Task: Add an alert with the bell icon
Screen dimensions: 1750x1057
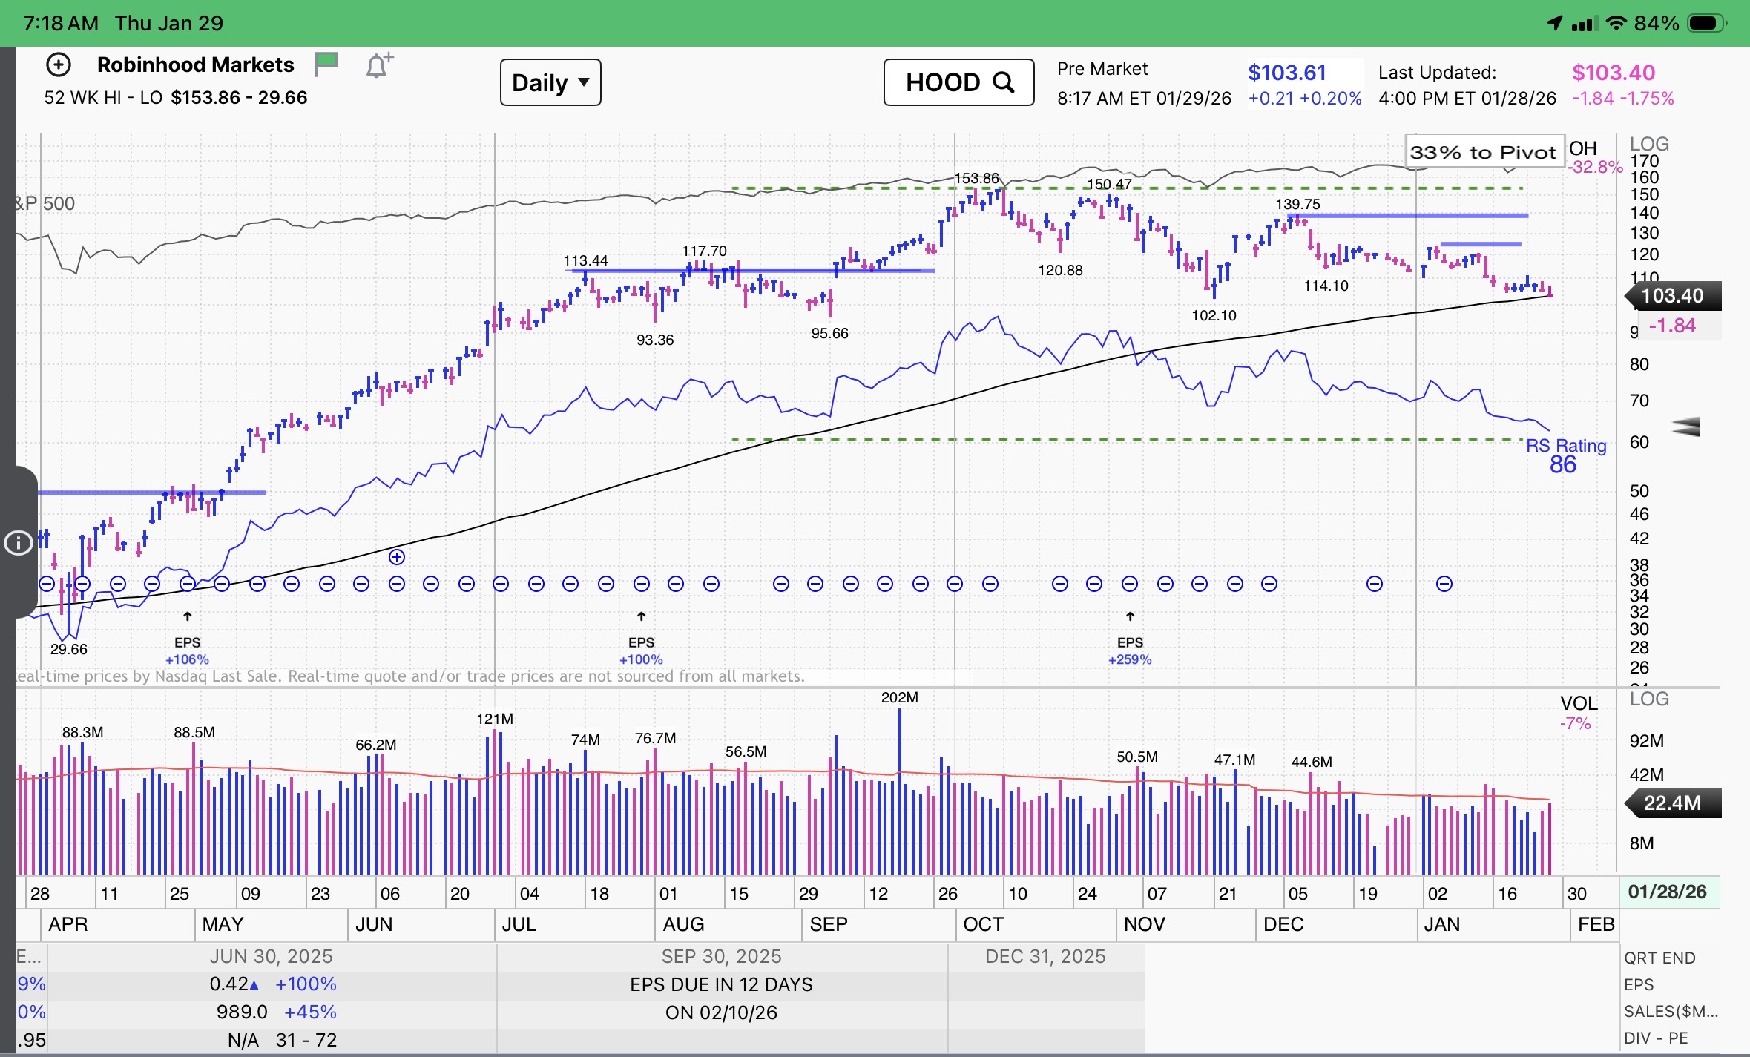Action: 378,66
